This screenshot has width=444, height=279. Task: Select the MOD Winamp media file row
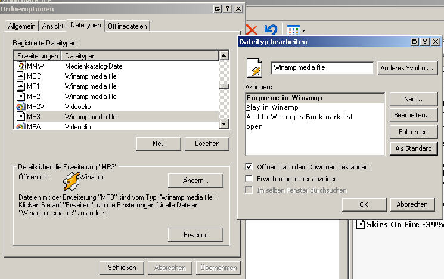click(x=116, y=76)
